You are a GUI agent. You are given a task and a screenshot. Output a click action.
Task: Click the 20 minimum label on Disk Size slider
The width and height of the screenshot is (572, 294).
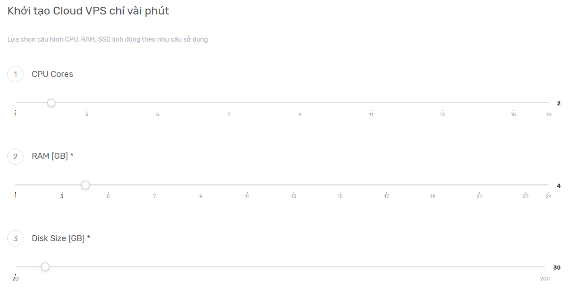[15, 279]
